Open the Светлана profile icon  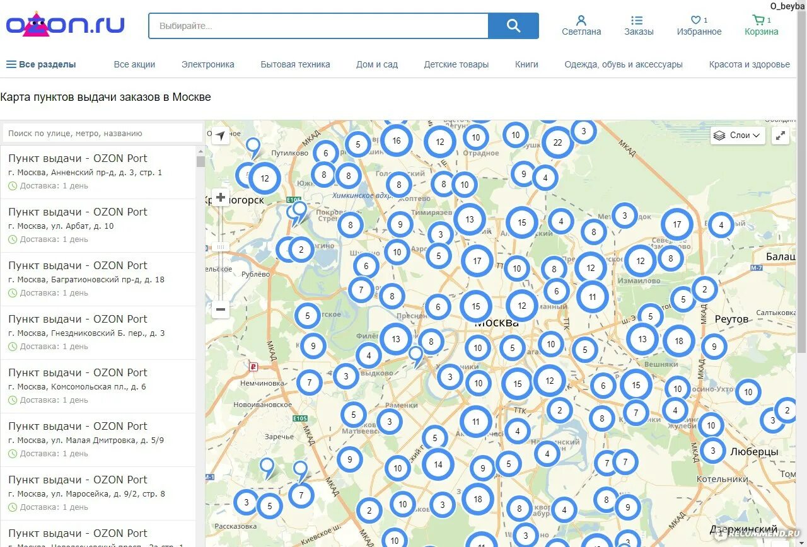[581, 26]
